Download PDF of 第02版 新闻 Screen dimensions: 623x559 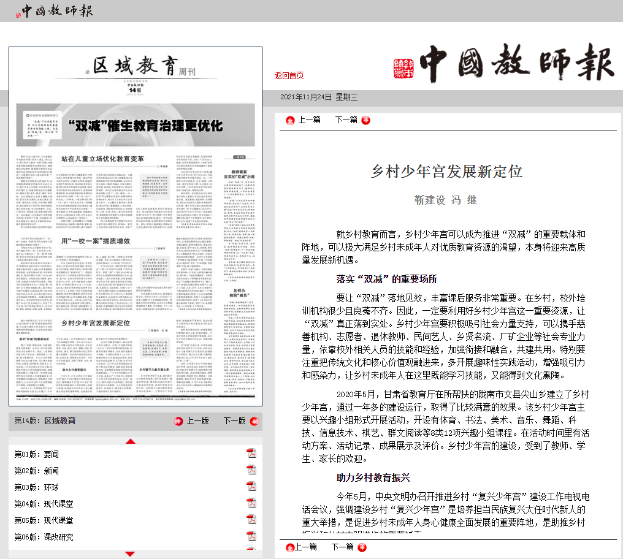pos(251,470)
